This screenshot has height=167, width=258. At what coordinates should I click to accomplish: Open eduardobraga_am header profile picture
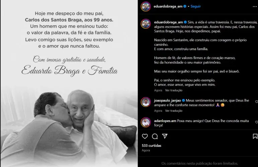[146, 7]
